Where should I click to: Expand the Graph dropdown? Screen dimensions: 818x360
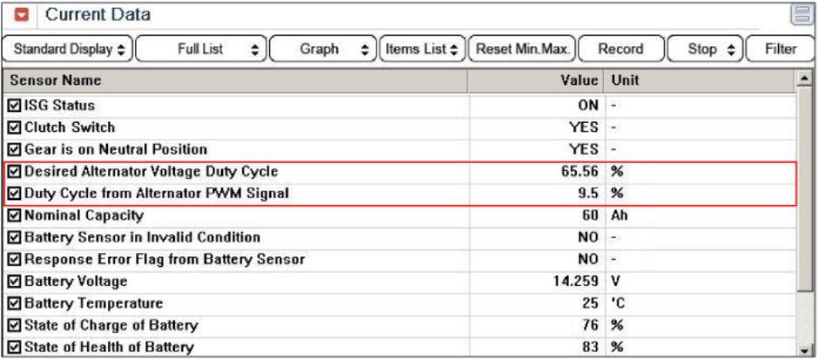point(323,50)
